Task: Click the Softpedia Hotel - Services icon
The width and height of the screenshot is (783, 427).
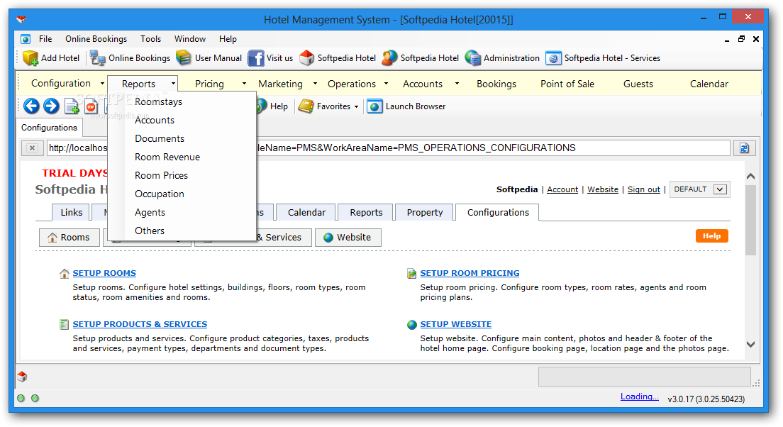Action: pos(553,58)
